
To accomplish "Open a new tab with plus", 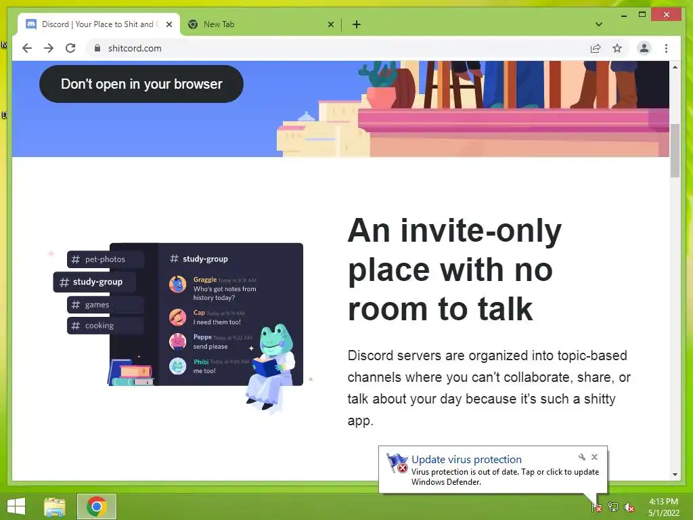I will click(357, 24).
